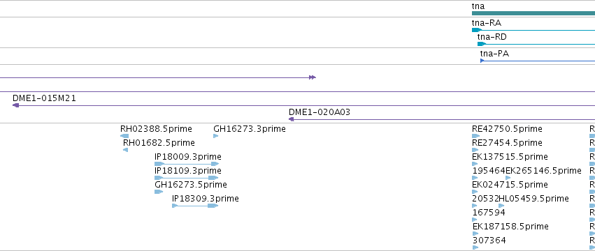Click the EK187158.5prime EST label
The height and width of the screenshot is (251, 595).
[x=510, y=227]
